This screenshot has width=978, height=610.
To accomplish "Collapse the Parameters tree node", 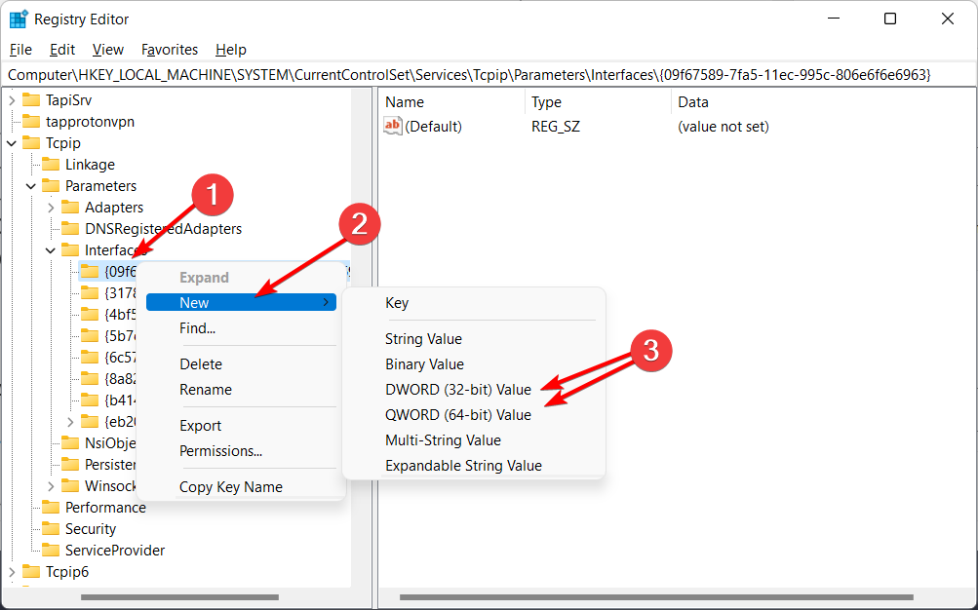I will 30,185.
